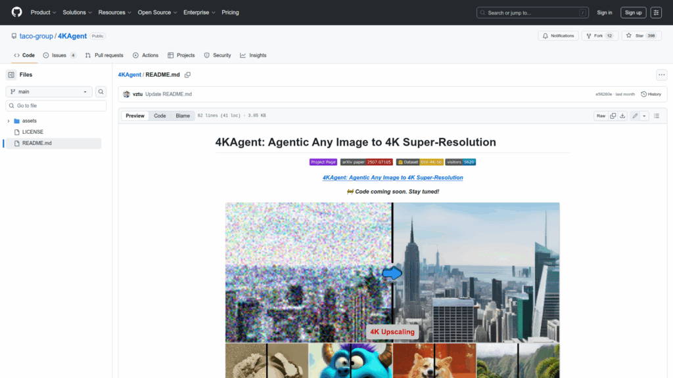
Task: Click the blue monster comparison image
Action: pos(351,360)
